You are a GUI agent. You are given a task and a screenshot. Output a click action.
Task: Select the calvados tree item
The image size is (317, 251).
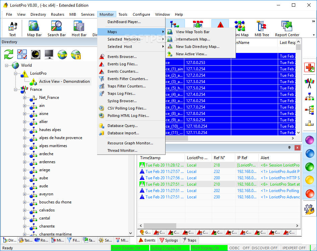(x=47, y=210)
